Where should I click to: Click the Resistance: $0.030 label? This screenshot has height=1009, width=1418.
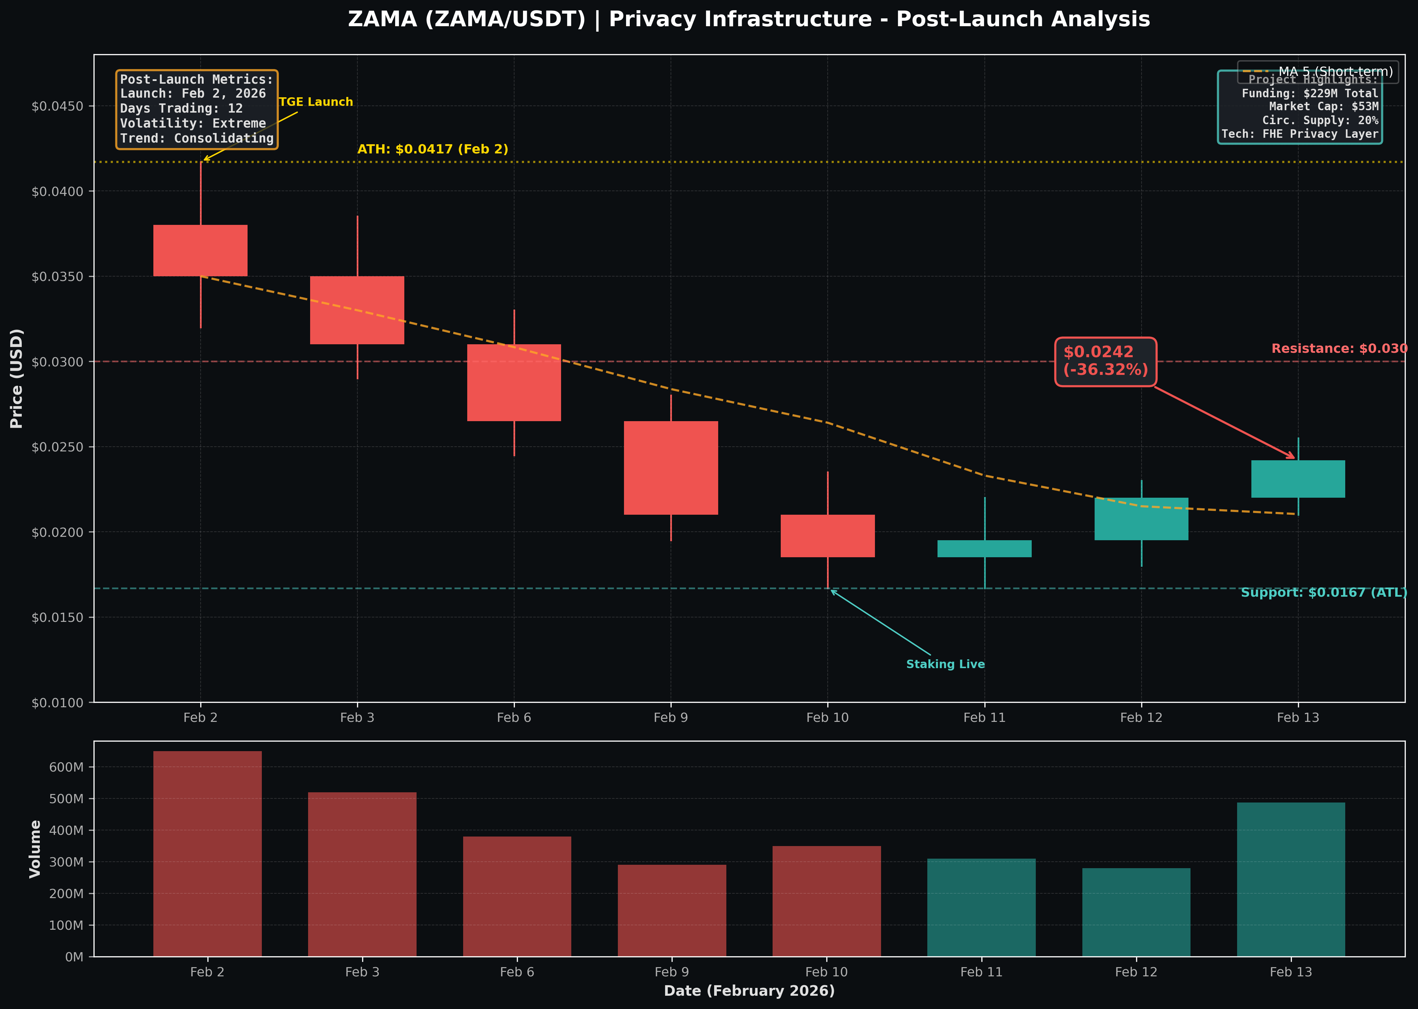click(1339, 349)
